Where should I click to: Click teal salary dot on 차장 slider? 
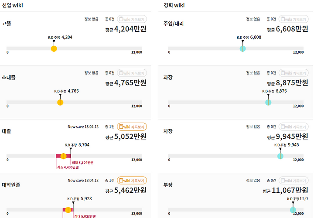pos(280,156)
